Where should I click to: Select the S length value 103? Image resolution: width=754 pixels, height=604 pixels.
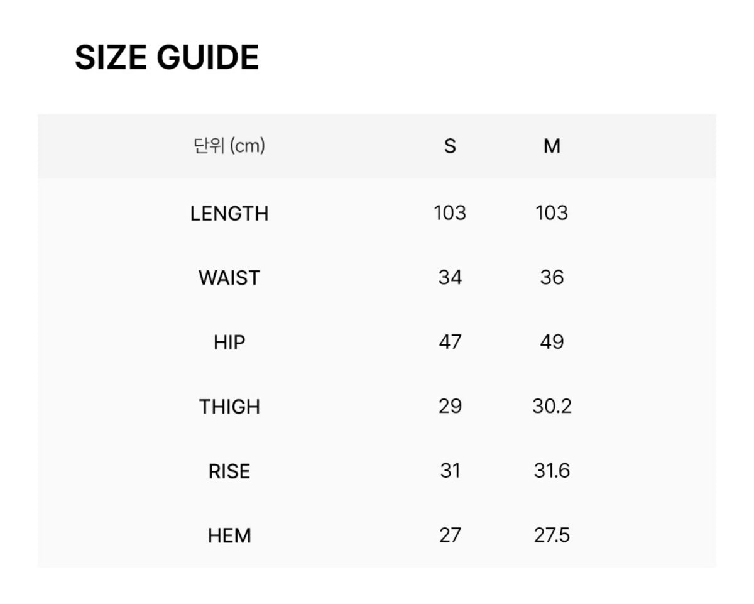coord(450,213)
